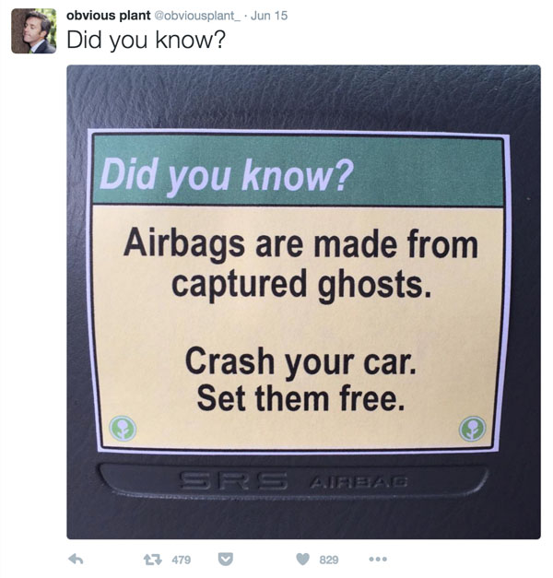Retweet this obvious plant tweet
553x578 pixels.
[152, 560]
